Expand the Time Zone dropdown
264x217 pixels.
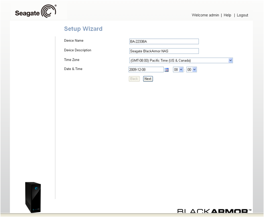click(181, 61)
